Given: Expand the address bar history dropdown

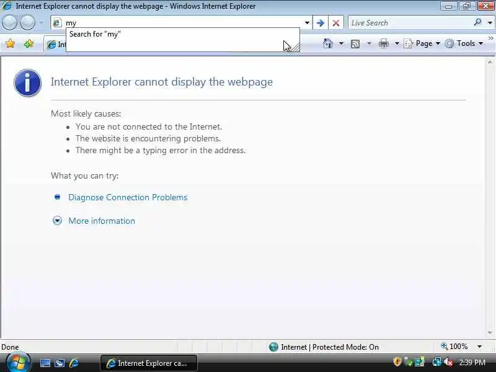Looking at the screenshot, I should (x=307, y=23).
